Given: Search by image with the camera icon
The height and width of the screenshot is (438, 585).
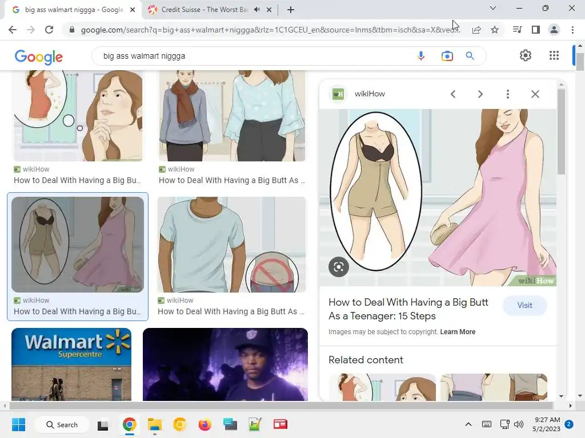Looking at the screenshot, I should coord(447,56).
